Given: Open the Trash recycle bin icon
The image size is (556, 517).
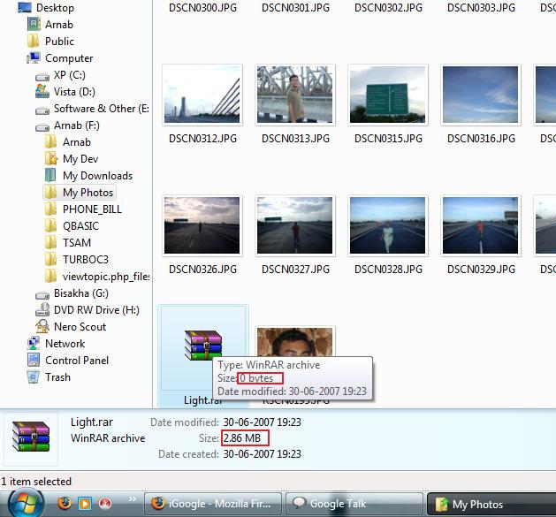Looking at the screenshot, I should (x=34, y=377).
